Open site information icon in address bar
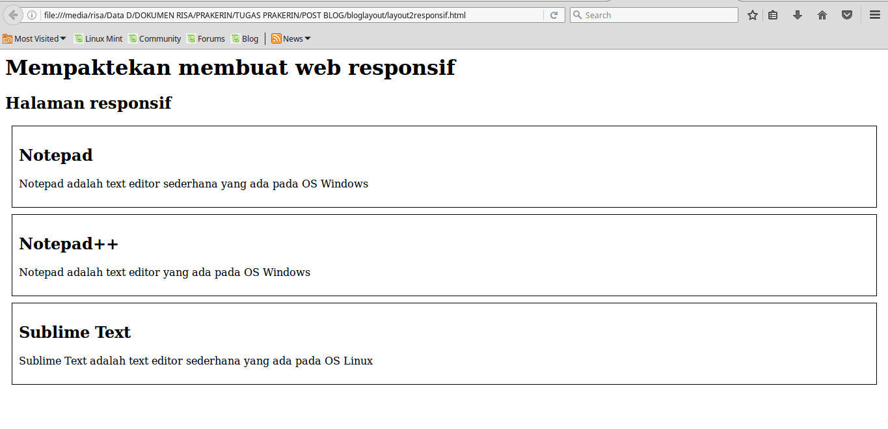This screenshot has height=429, width=888. click(x=32, y=15)
